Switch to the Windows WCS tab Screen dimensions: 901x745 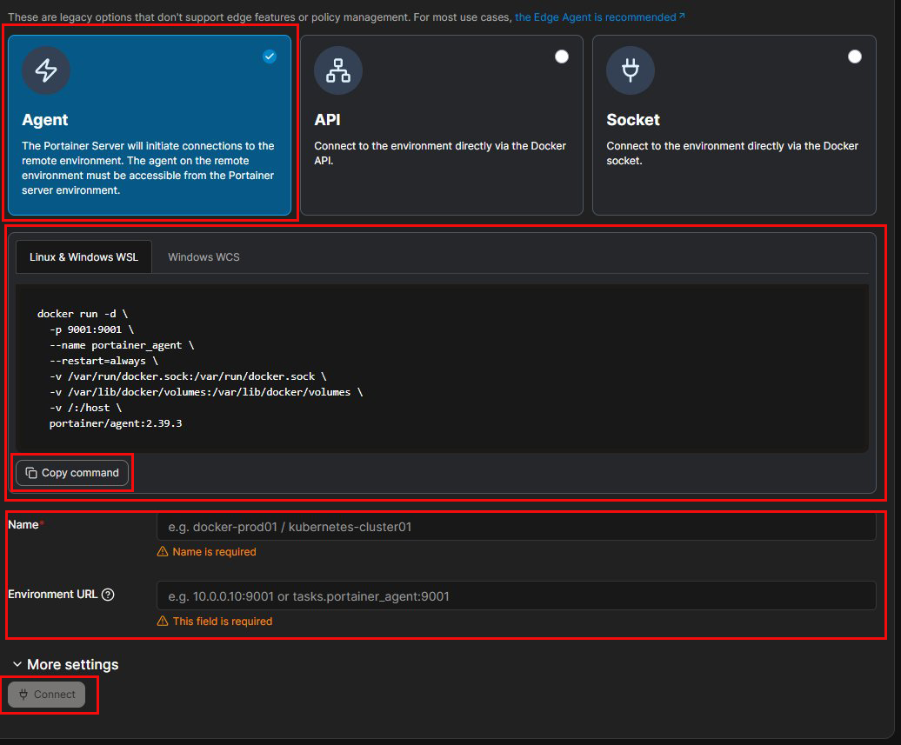click(204, 256)
